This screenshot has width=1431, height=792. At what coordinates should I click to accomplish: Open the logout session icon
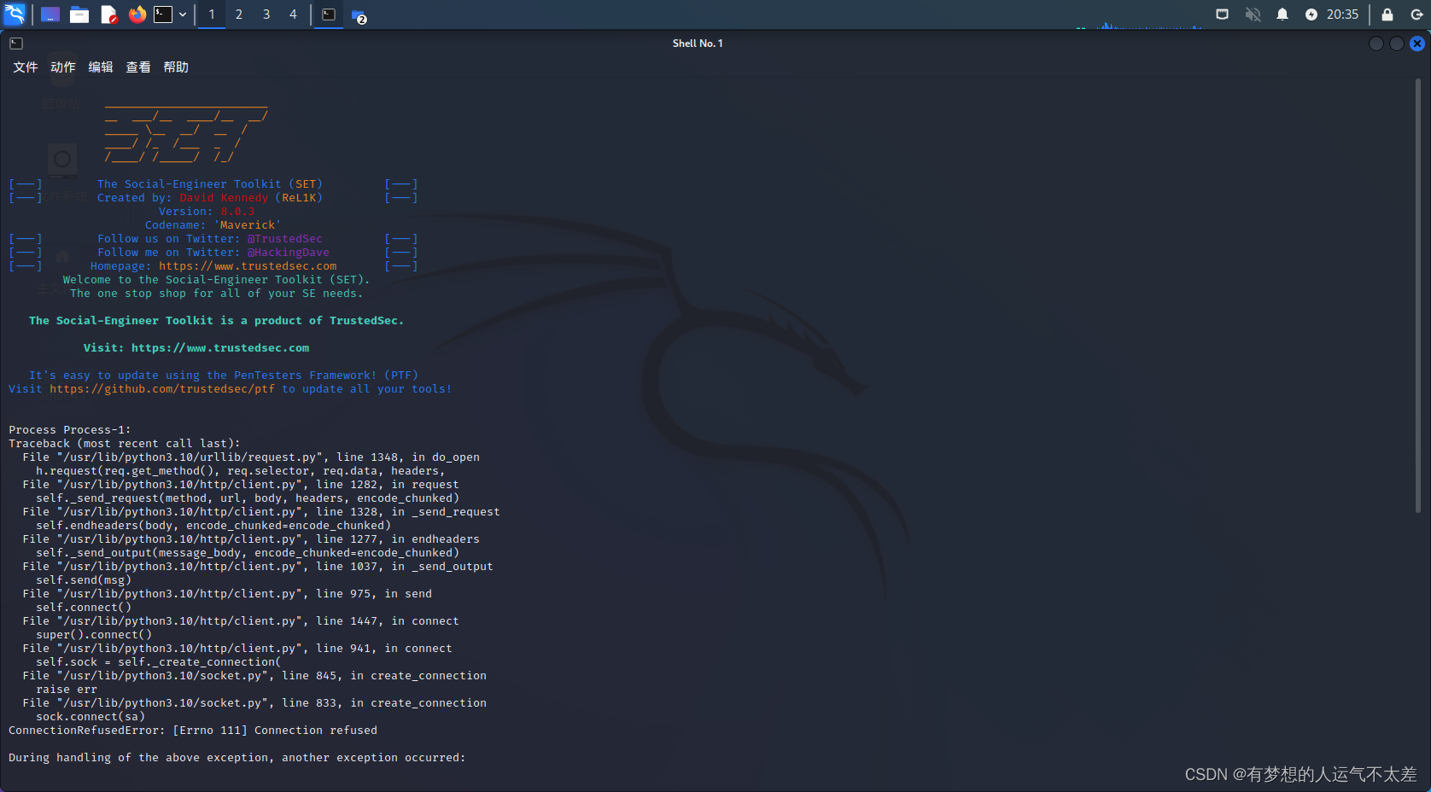(1416, 15)
